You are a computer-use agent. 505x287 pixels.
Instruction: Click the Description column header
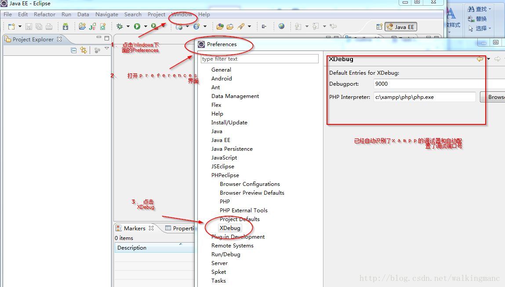[154, 248]
